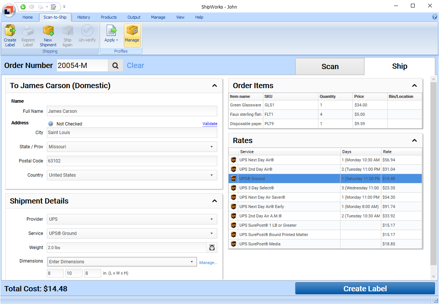Viewport: 439px width, 304px height.
Task: Open the quick access toolbar customize arrow
Action: click(x=64, y=7)
